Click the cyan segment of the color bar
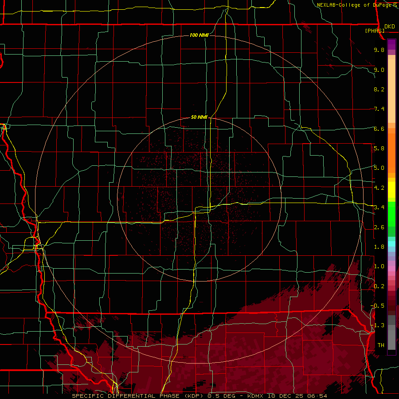This screenshot has height=399, width=399. coord(391,244)
